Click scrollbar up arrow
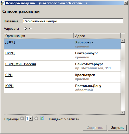The image size is (129, 134). (123, 41)
